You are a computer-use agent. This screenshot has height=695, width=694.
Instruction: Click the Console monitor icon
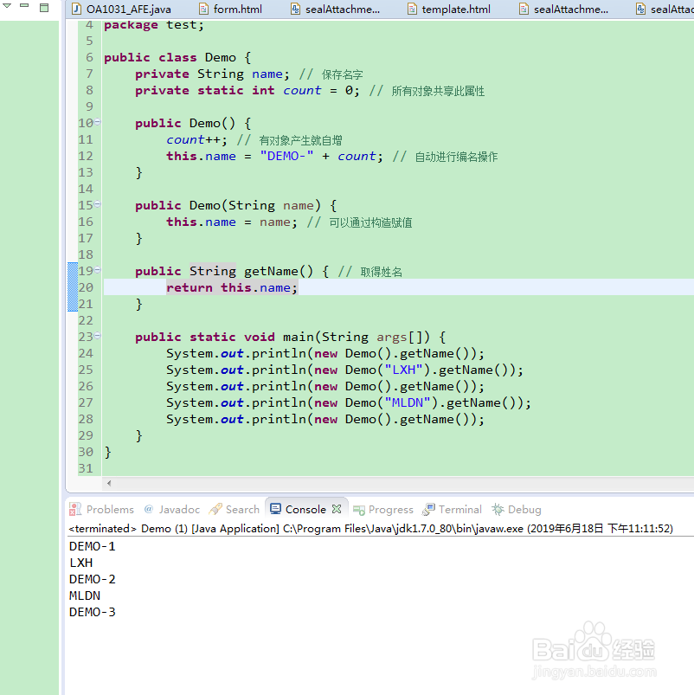click(276, 509)
